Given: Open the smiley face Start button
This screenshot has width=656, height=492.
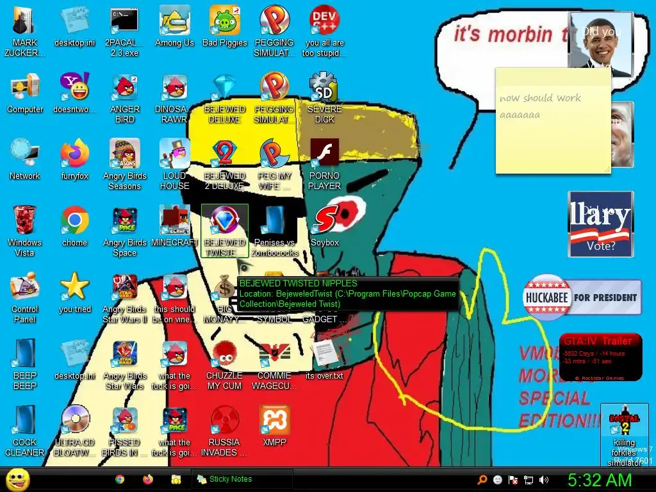Looking at the screenshot, I should click(17, 479).
